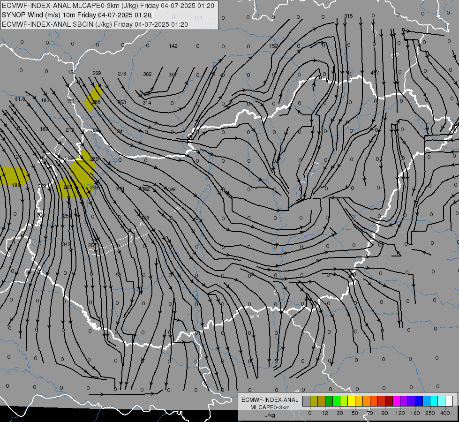Click the legend tick value '120'
This screenshot has width=459, height=422.
pos(400,413)
